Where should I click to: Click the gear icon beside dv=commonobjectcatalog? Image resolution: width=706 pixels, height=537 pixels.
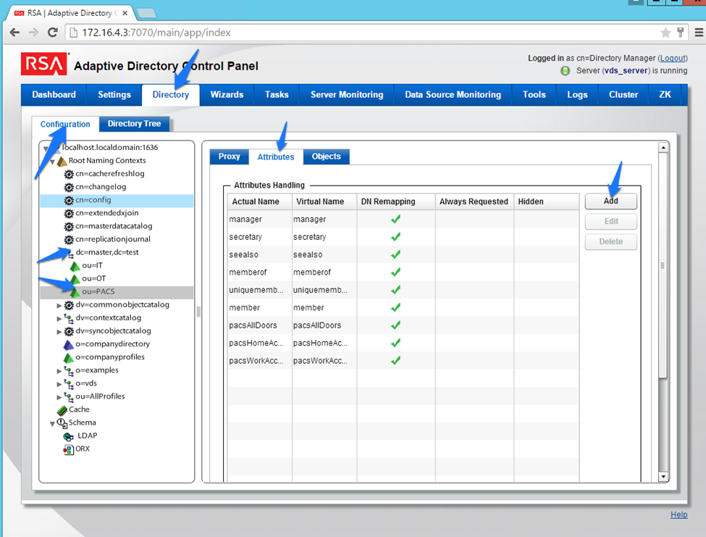point(69,305)
